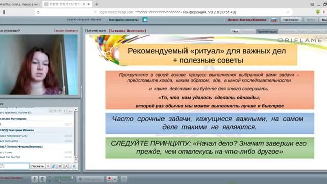
Task: Click the last chat toolbar icon after A
Action: [x=74, y=166]
